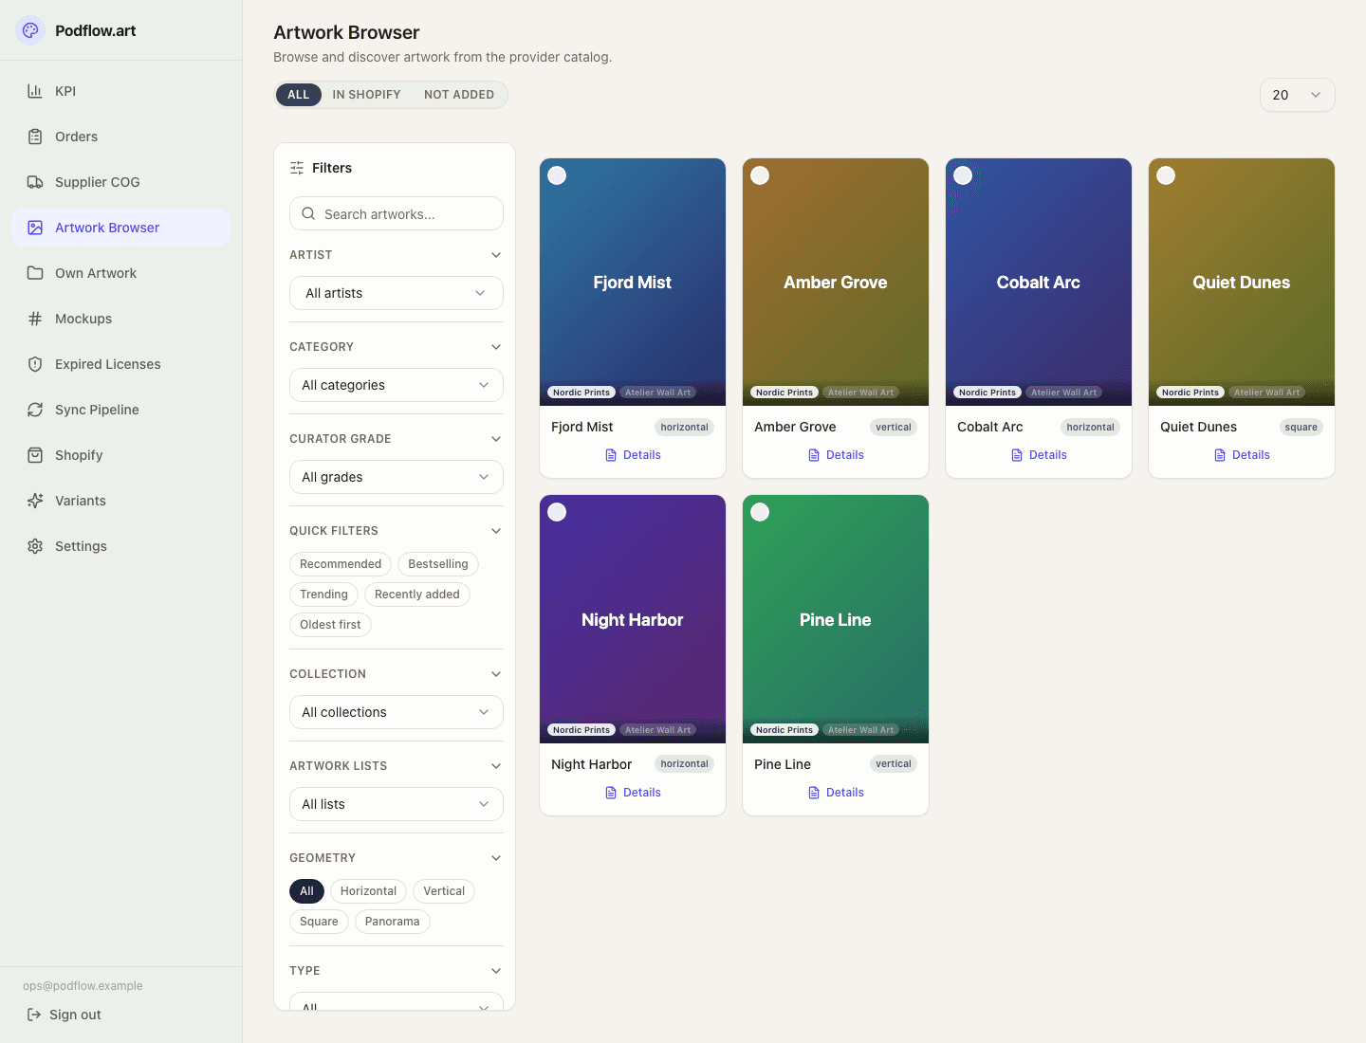Open the All grades dropdown

pos(397,477)
